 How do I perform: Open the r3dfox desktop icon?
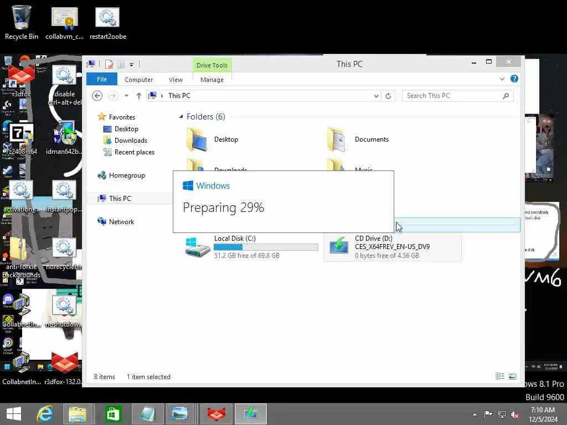[21, 80]
